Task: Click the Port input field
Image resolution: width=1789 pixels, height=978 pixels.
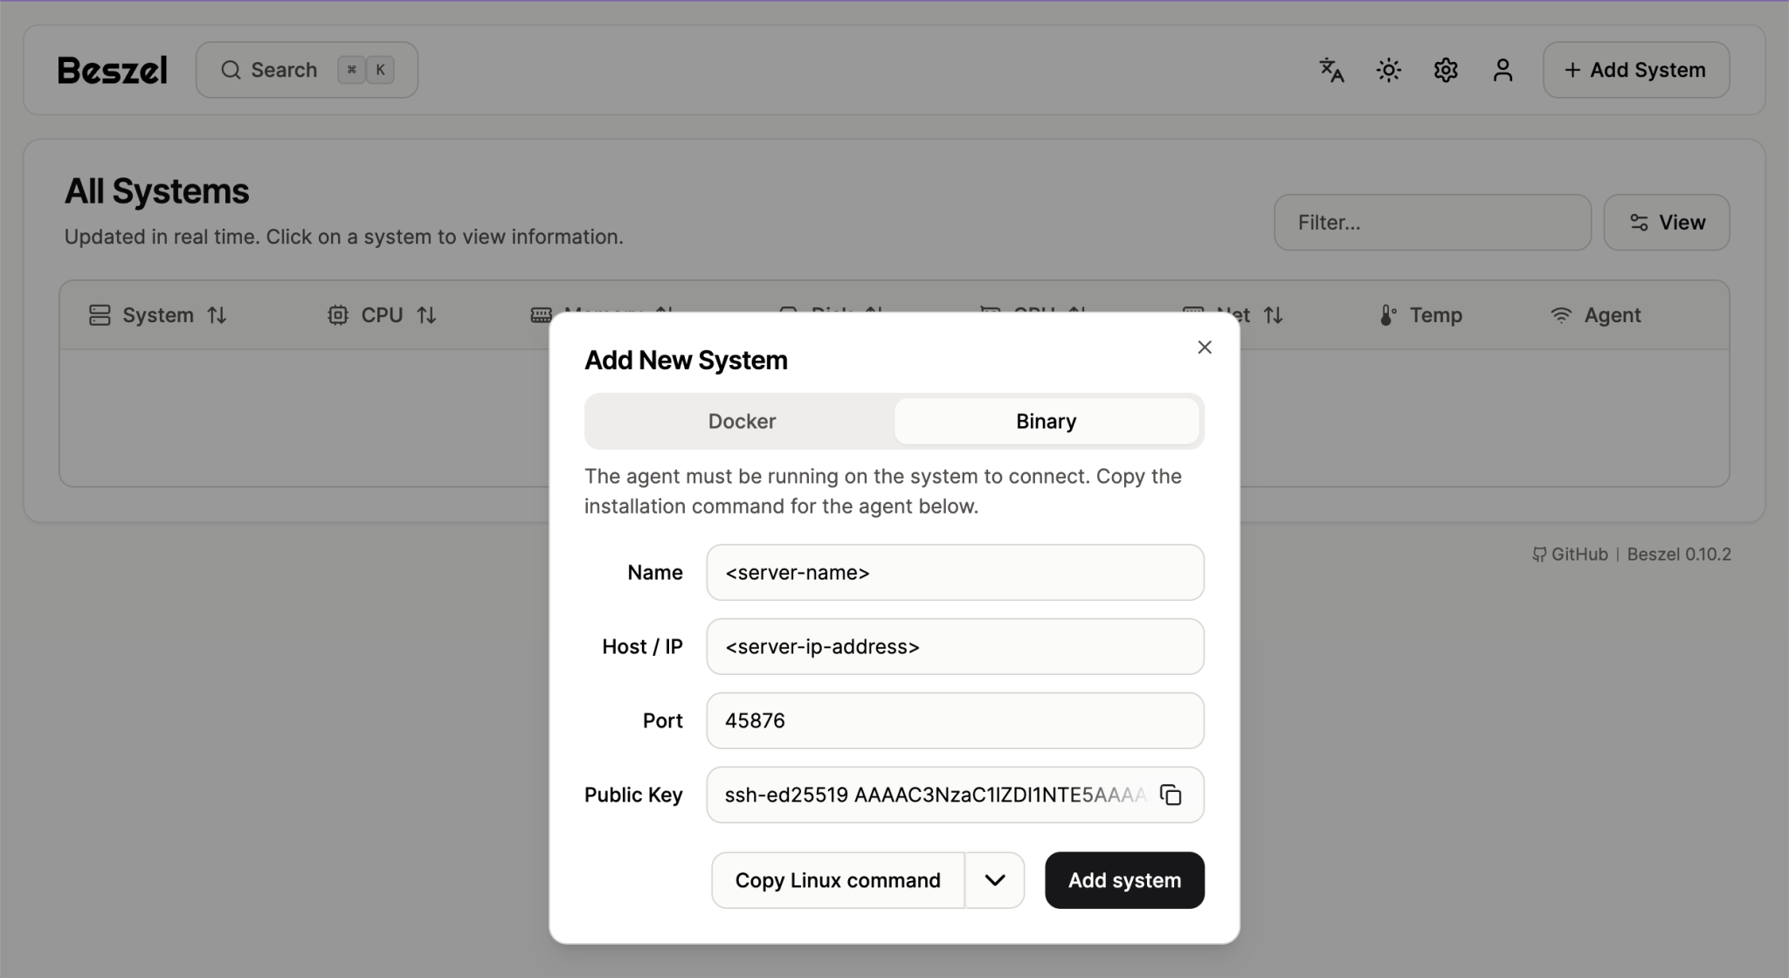Action: [955, 720]
